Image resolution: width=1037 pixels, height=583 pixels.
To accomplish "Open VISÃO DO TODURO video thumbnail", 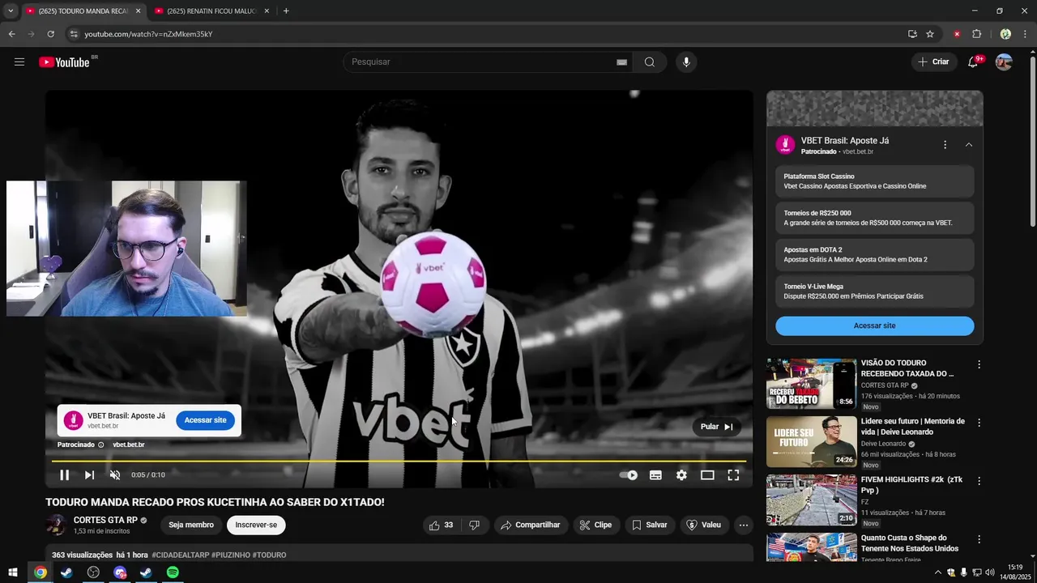I will pos(811,384).
